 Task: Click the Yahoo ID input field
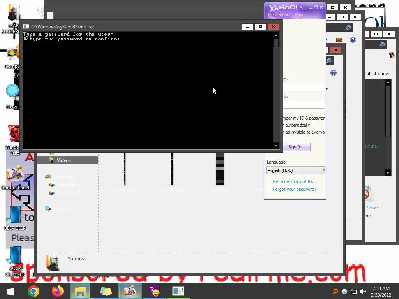point(304,88)
